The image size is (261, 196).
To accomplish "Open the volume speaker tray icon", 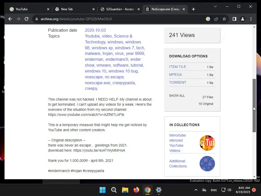I will [x=229, y=190].
